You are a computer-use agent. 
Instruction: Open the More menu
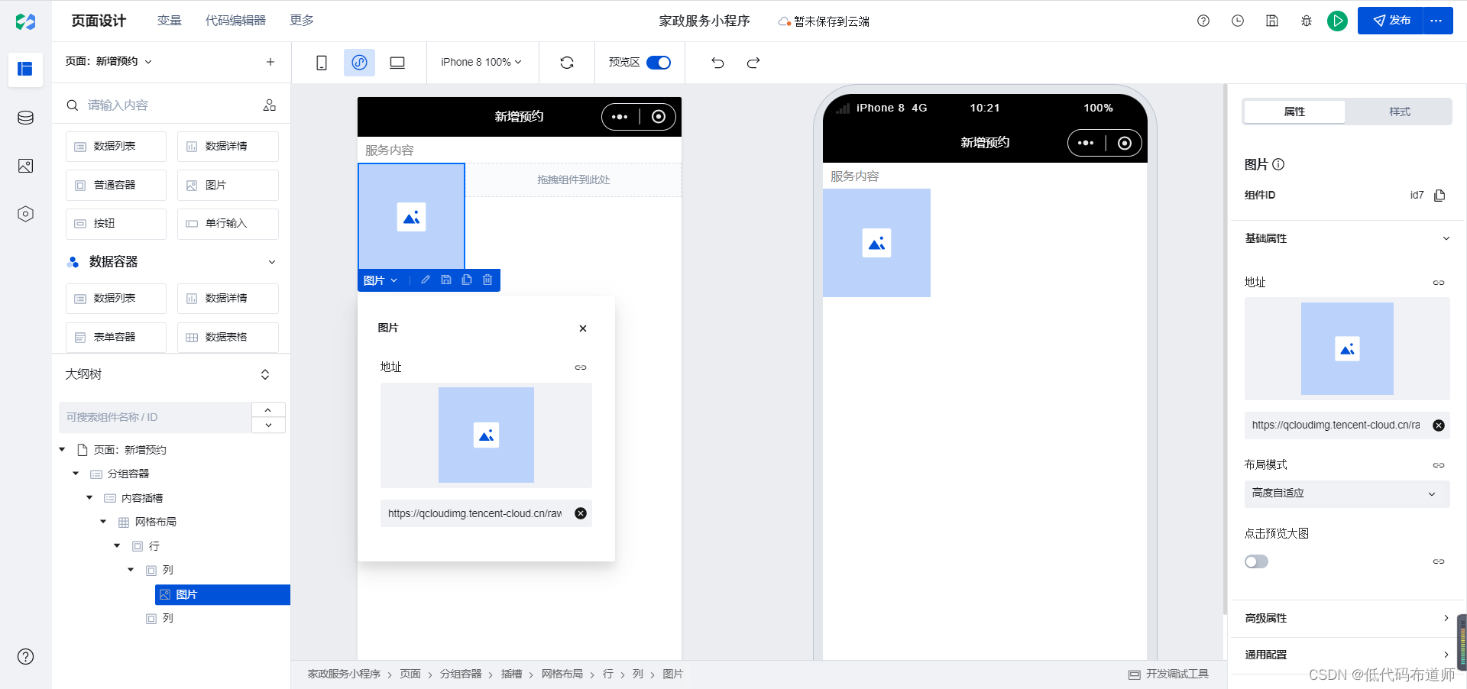coord(302,21)
